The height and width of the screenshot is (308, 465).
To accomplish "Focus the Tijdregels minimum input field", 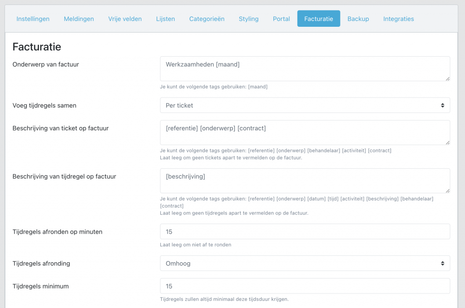I will [x=305, y=286].
